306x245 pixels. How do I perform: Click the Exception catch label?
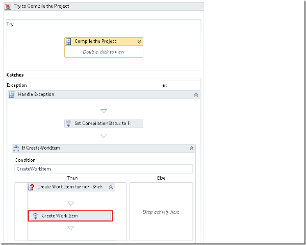(17, 85)
